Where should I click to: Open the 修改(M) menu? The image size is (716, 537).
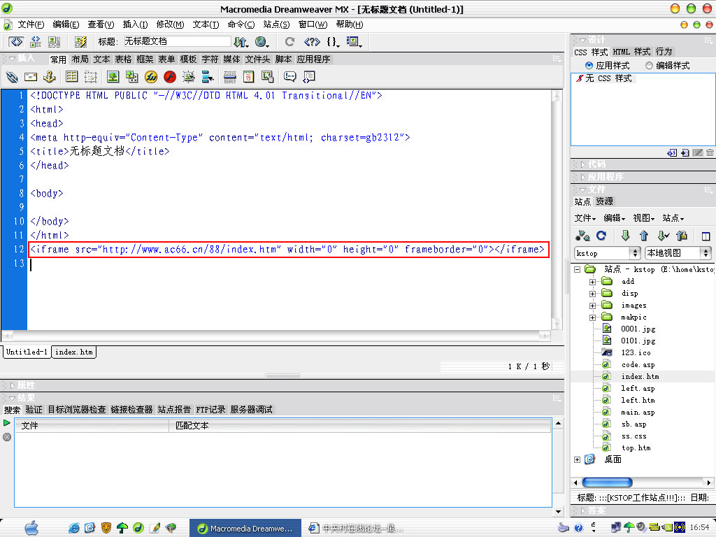[170, 24]
